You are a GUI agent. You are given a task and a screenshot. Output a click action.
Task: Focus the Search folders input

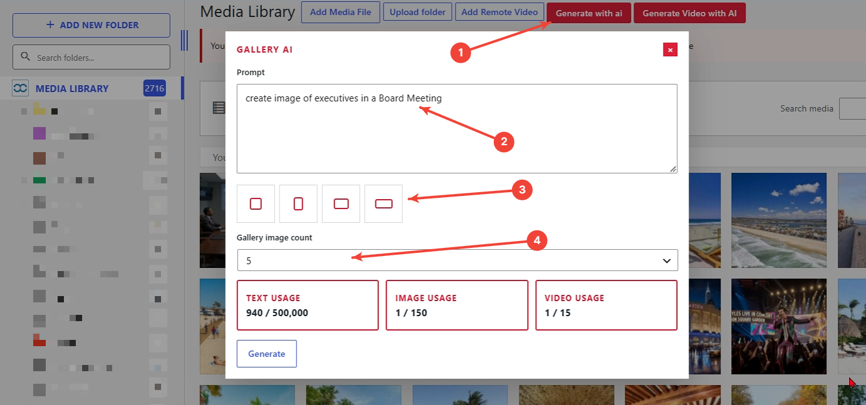coord(91,57)
